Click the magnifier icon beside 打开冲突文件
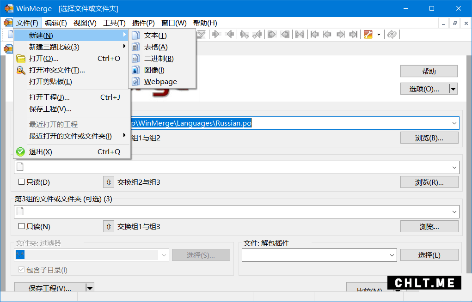The width and height of the screenshot is (472, 302). click(x=21, y=70)
